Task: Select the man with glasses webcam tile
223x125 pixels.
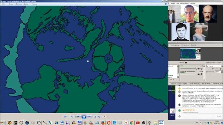Action: [x=190, y=14]
